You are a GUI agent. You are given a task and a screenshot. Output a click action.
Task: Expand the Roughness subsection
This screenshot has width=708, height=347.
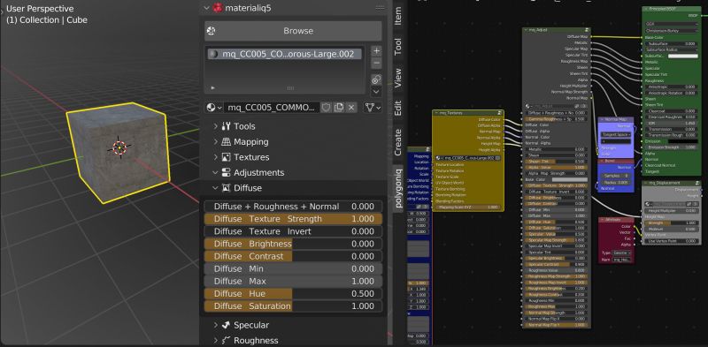(x=216, y=340)
